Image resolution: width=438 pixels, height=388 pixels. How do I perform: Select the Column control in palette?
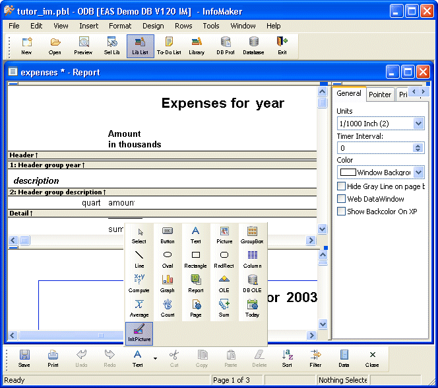click(x=252, y=260)
